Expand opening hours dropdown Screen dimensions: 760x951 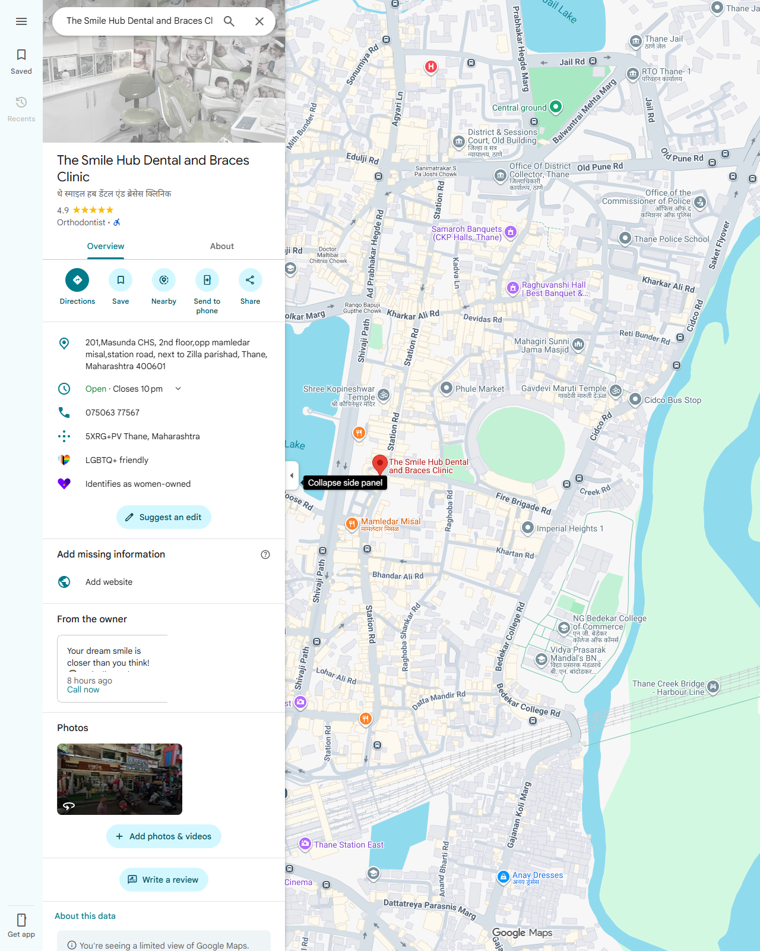click(x=178, y=389)
